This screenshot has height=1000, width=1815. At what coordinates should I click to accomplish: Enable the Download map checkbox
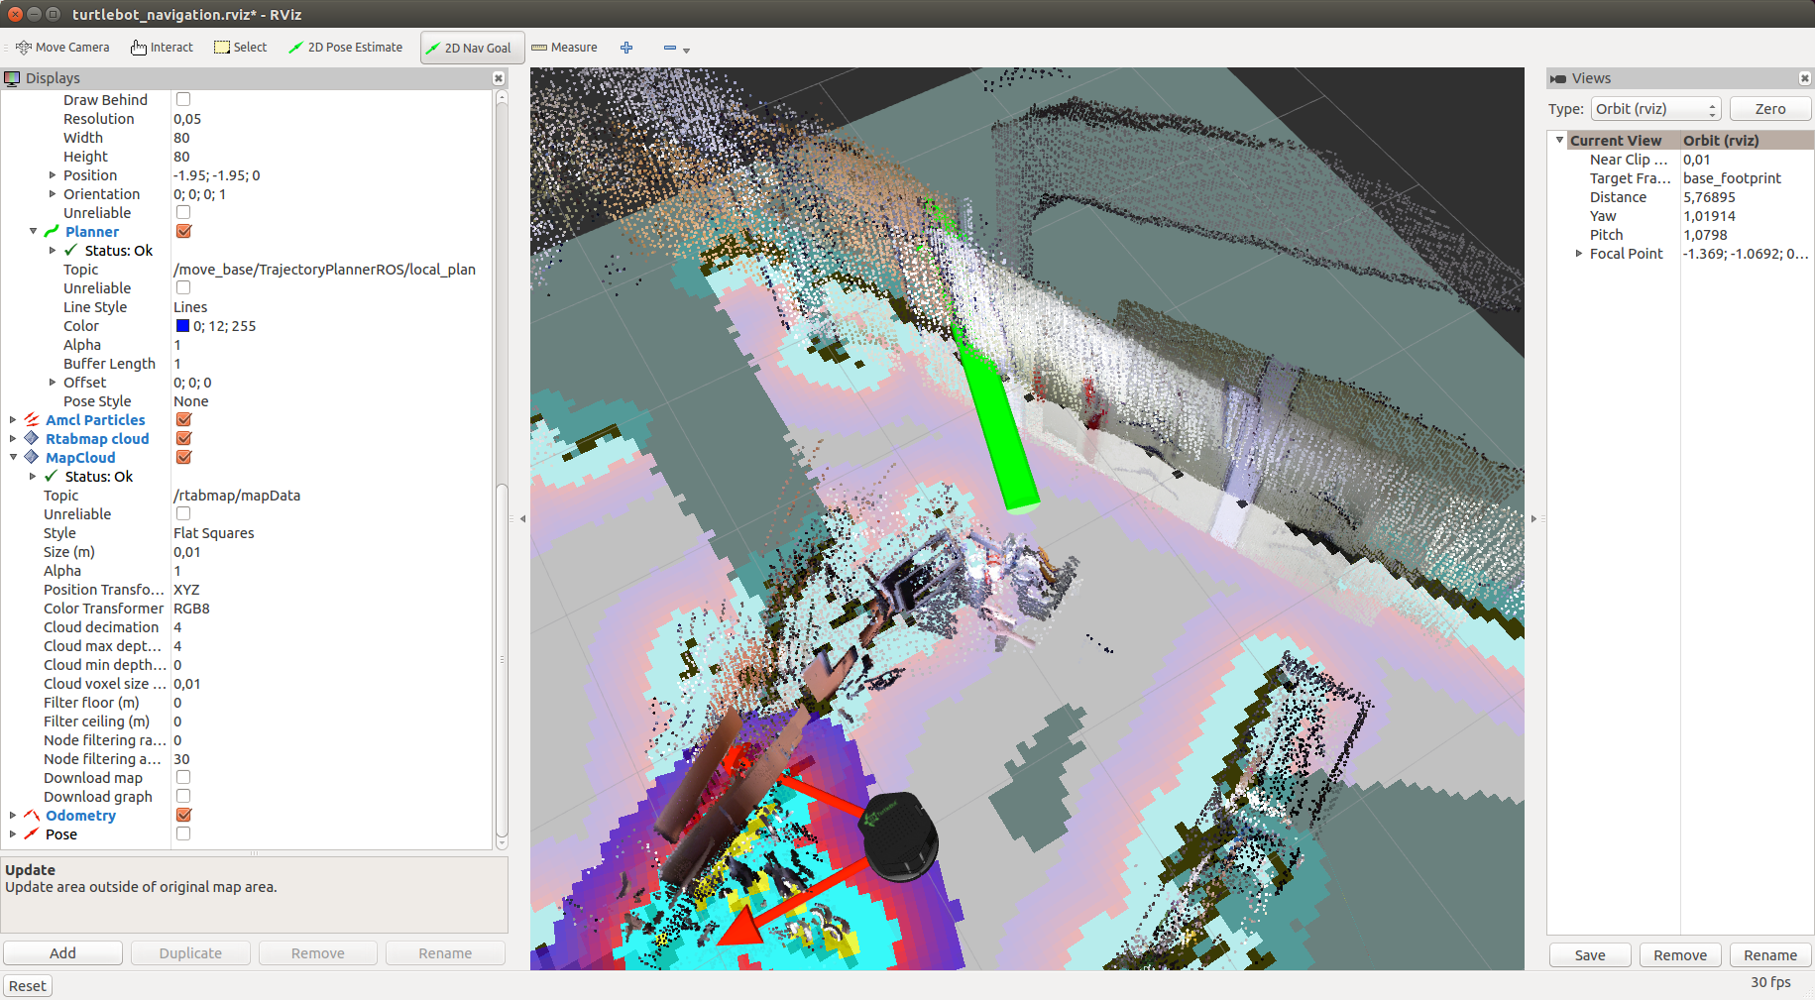tap(183, 777)
